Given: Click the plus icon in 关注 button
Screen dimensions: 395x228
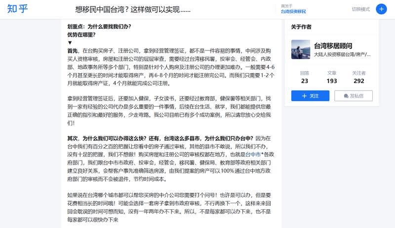Looking at the screenshot, I should 304,96.
